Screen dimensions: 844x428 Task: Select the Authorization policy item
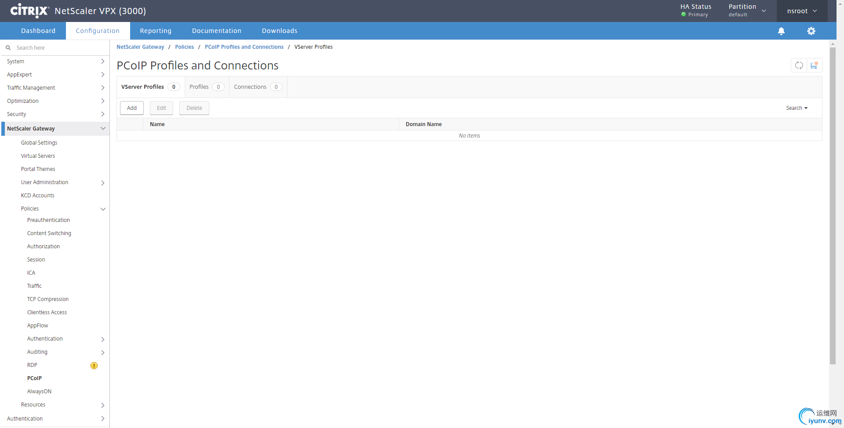[44, 247]
